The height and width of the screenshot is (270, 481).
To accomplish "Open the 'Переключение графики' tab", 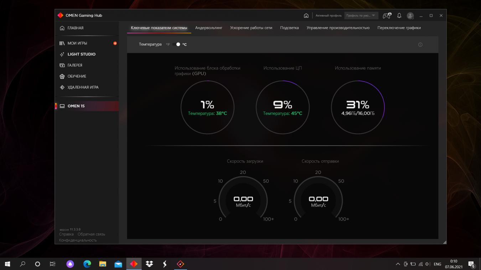I will point(399,28).
